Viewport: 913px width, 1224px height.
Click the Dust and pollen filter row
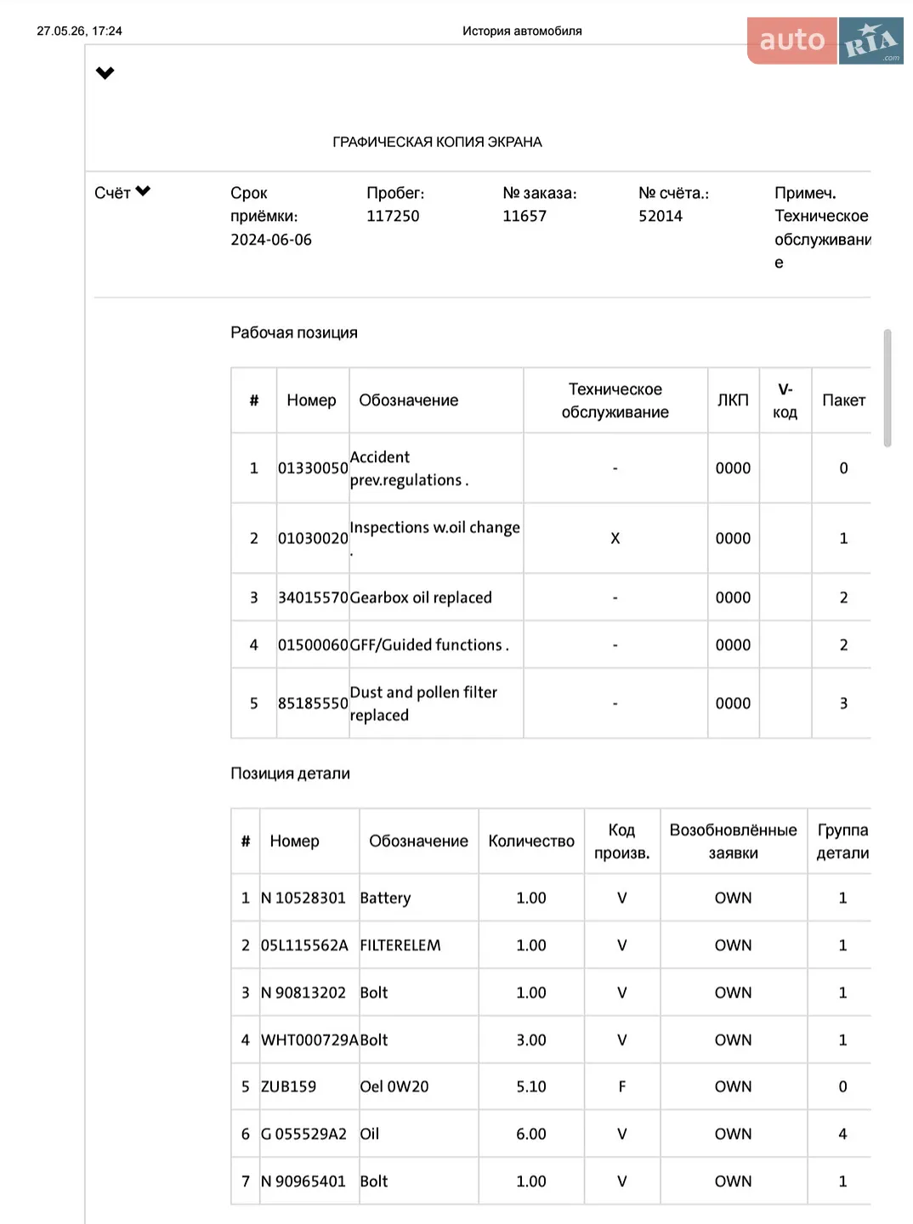click(551, 703)
